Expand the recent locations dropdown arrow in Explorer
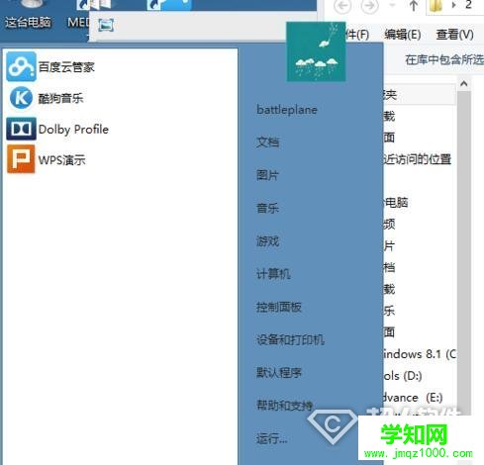484x465 pixels. pos(392,5)
